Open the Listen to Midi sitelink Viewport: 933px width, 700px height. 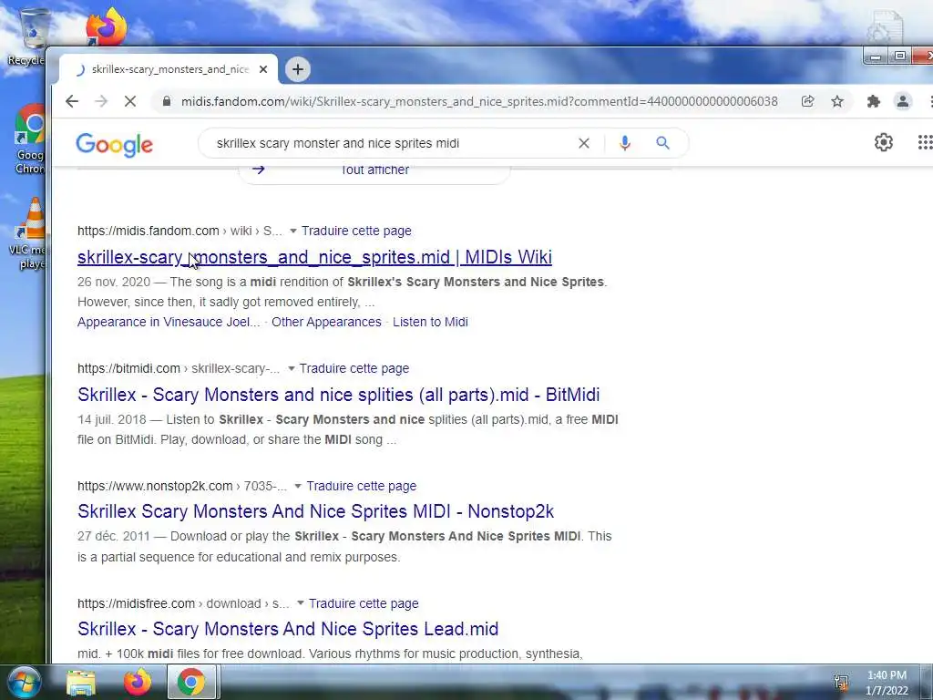[x=430, y=322]
